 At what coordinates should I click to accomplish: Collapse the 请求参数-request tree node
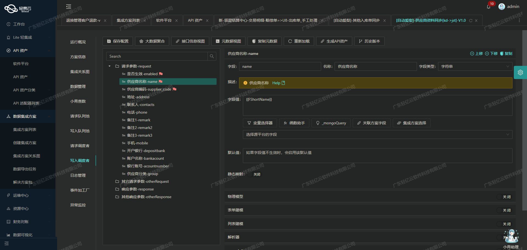110,66
